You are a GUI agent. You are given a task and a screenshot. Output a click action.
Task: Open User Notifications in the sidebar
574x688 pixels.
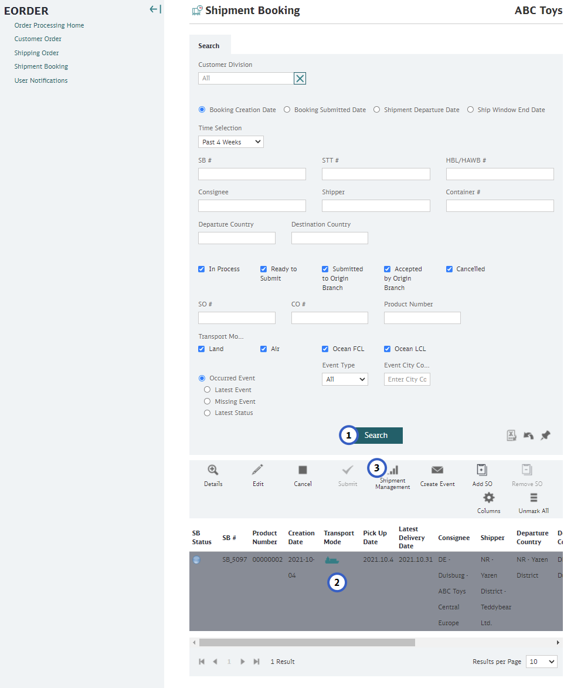tap(41, 81)
